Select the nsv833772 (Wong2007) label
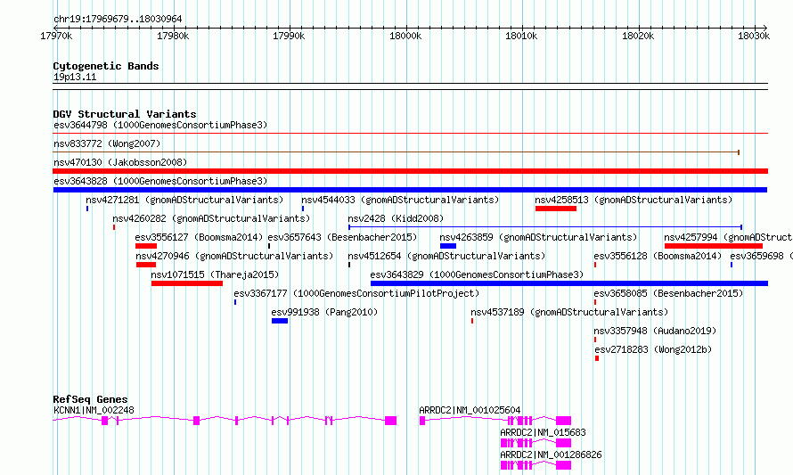 [x=107, y=143]
